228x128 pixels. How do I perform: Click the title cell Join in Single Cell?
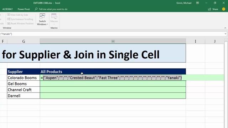point(93,53)
